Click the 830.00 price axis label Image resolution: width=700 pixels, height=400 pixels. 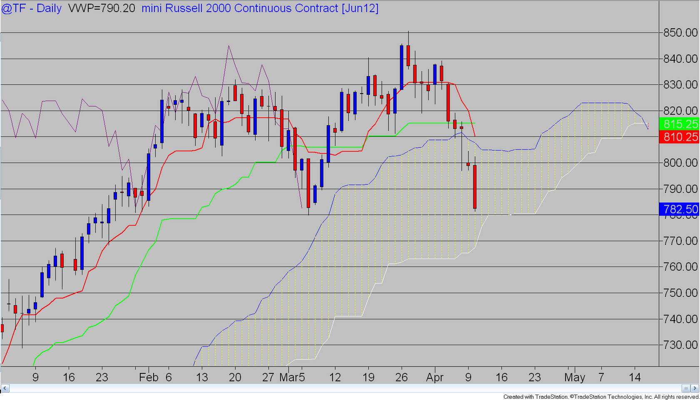[680, 84]
